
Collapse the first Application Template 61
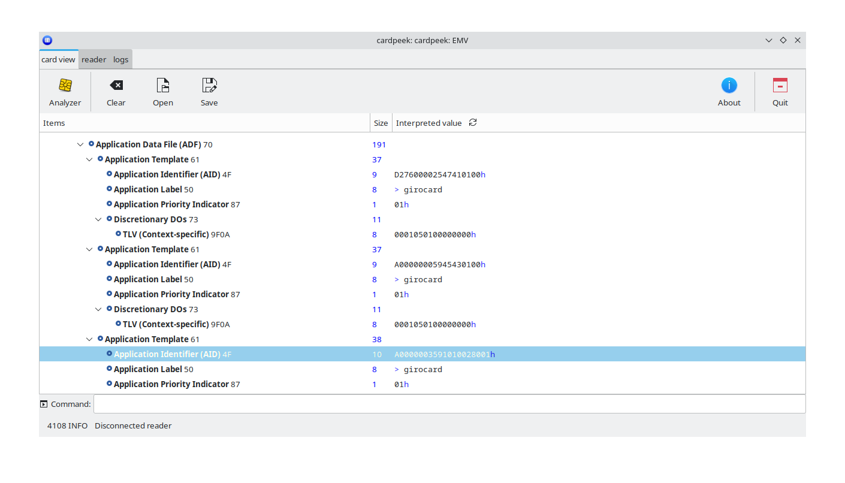tap(89, 159)
